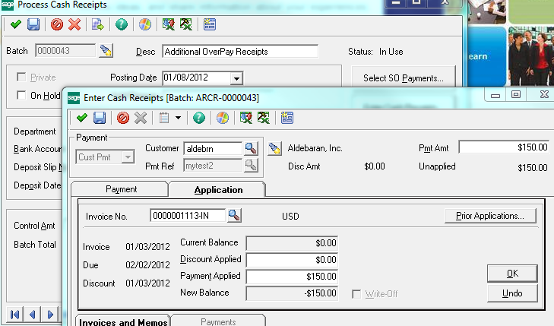The height and width of the screenshot is (326, 554).
Task: Click the red X delete icon in Process Cash Receipts
Action: (74, 24)
